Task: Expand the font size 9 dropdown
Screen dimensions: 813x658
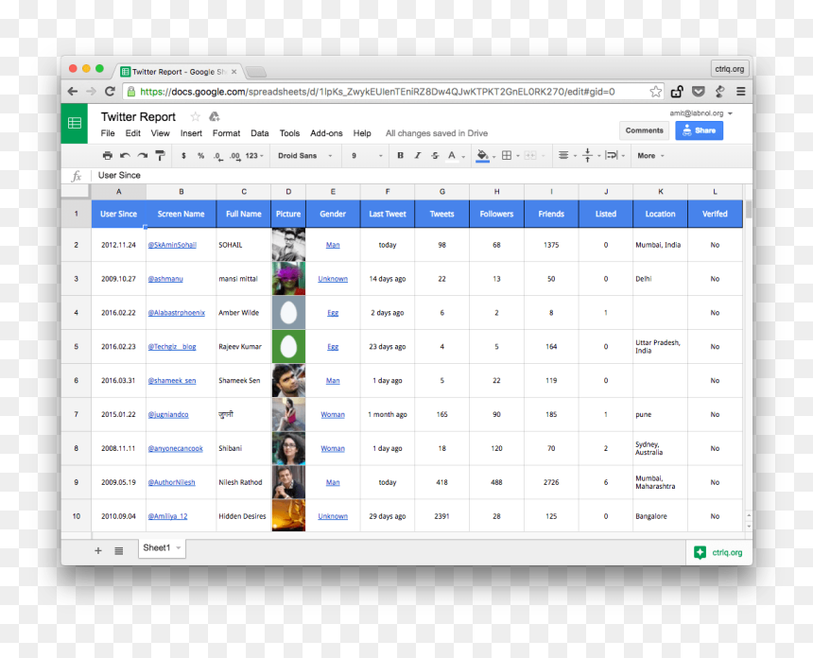Action: coord(367,156)
